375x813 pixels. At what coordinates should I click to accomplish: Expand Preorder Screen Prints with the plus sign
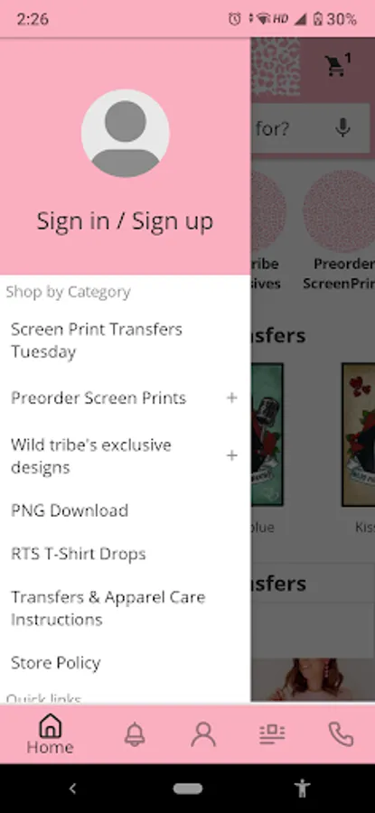[x=232, y=397]
